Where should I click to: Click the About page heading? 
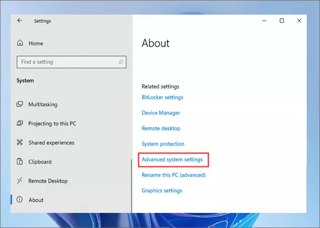[x=155, y=43]
